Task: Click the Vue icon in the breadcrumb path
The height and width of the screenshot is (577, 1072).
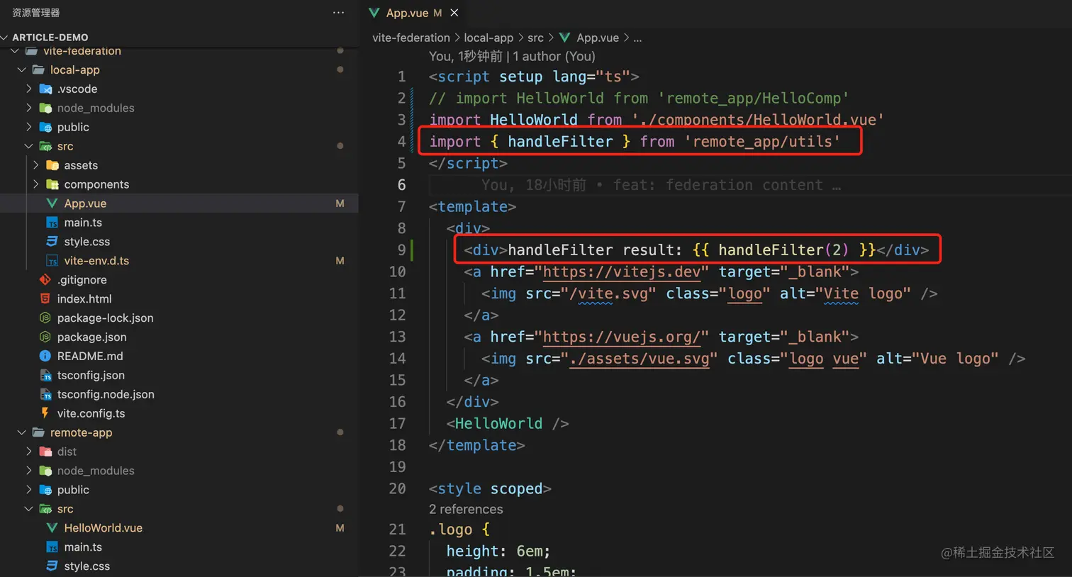Action: 565,38
